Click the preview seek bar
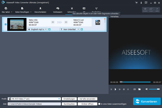Viewport: 162px width, 108px height. 136,82
